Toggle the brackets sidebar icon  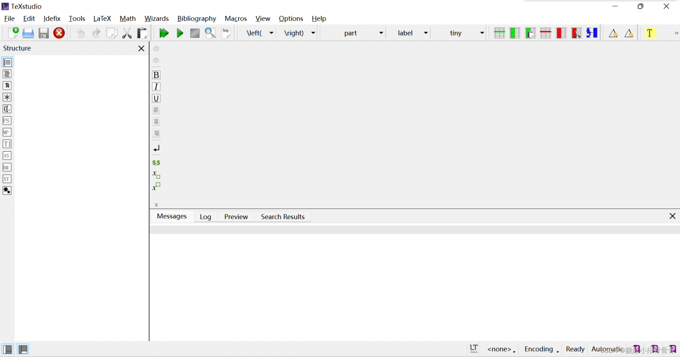[7, 109]
